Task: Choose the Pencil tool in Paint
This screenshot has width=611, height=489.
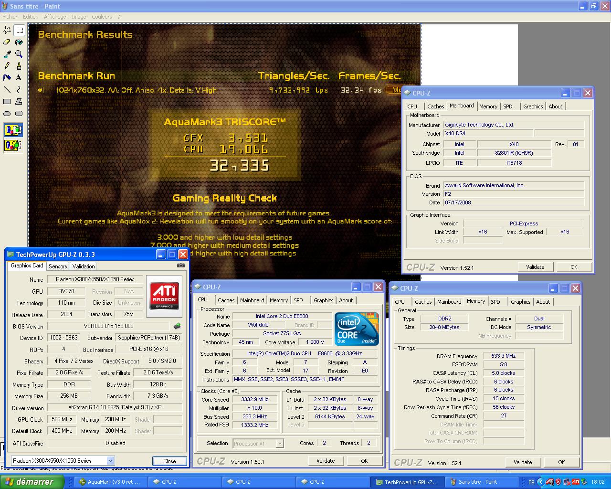Action: coord(7,66)
